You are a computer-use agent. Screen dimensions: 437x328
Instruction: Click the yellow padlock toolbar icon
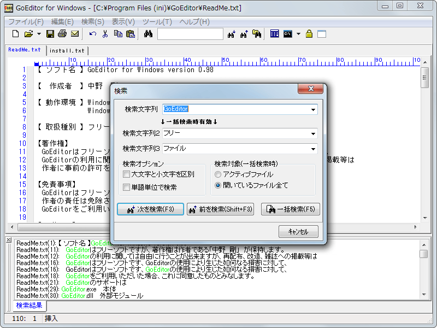click(309, 34)
